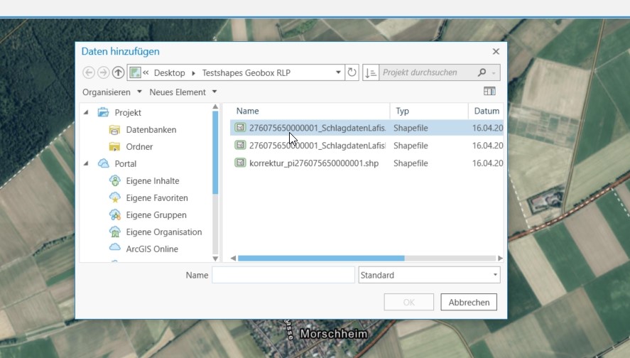The width and height of the screenshot is (630, 358).
Task: Click the Projekt folder icon
Action: point(103,112)
